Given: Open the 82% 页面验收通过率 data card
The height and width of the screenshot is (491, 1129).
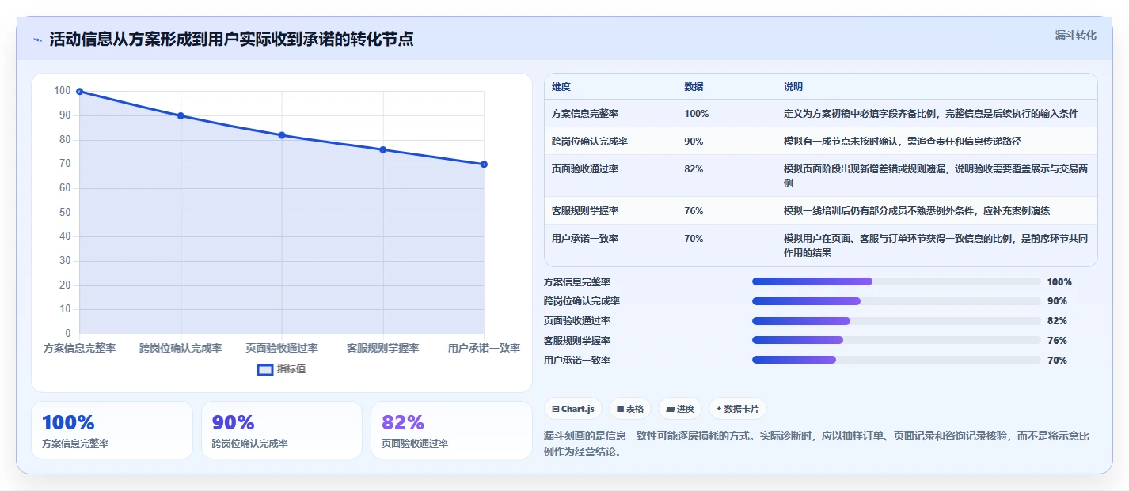Looking at the screenshot, I should point(451,430).
